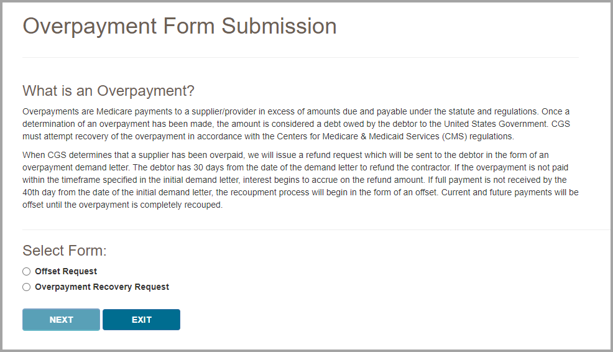This screenshot has height=352, width=613.
Task: Click the Overpayment Form Submission page title
Action: pos(180,26)
